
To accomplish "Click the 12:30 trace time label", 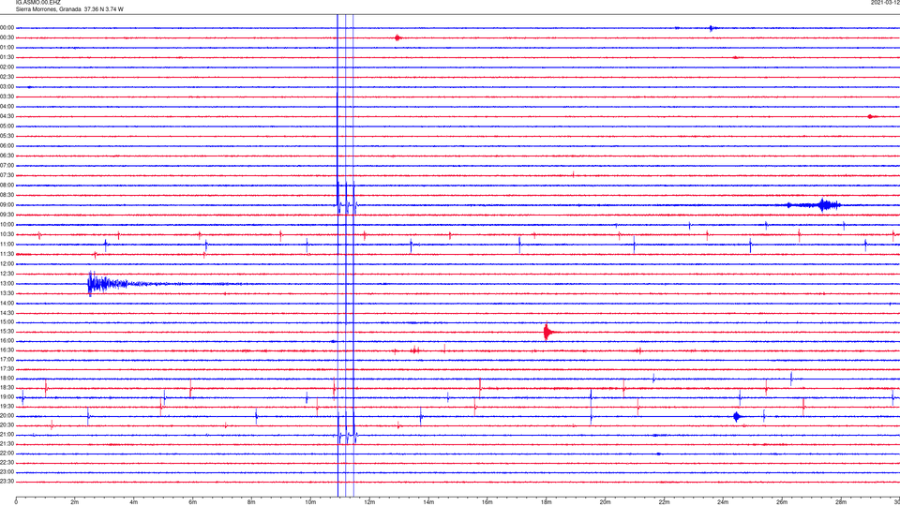I will pyautogui.click(x=7, y=274).
